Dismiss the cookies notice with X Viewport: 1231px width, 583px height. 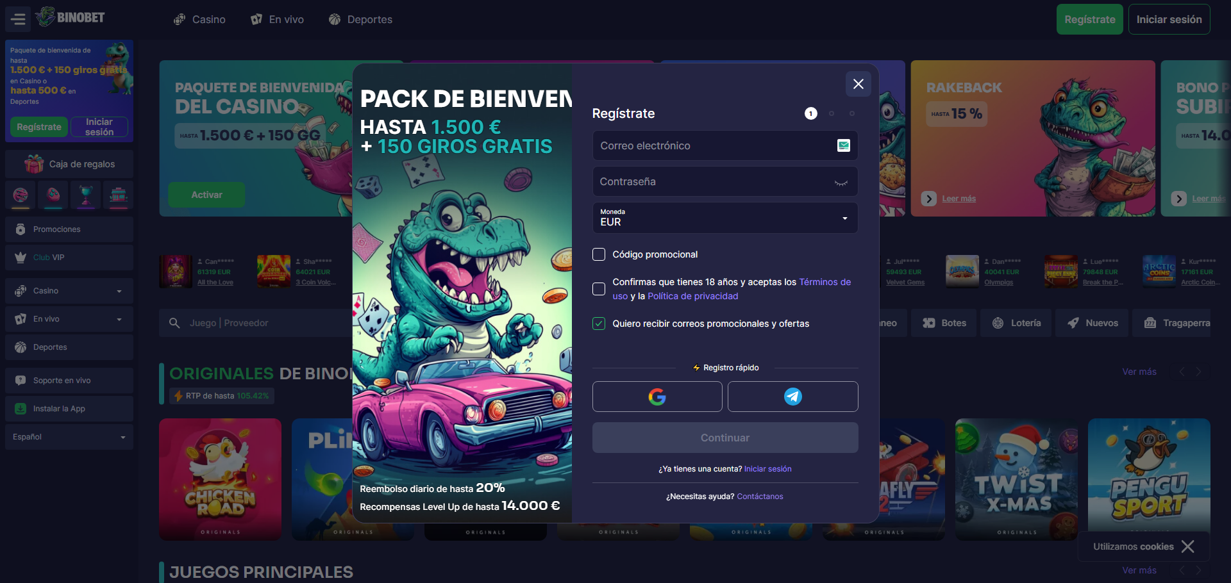[x=1187, y=546]
